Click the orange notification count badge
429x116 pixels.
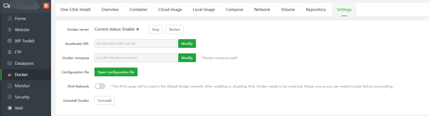pyautogui.click(x=46, y=5)
